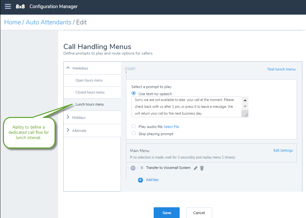Edit the Transfer to Voicemail System key
306x218 pixels.
tap(195, 168)
